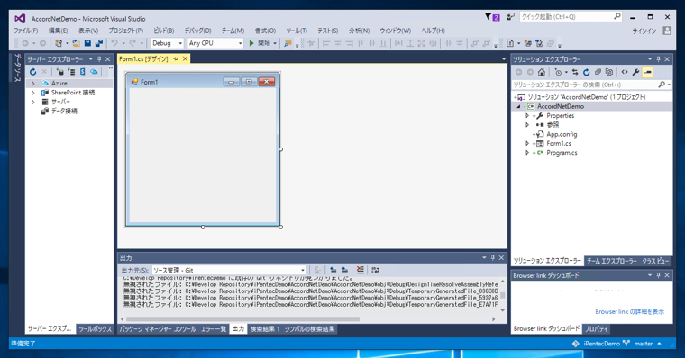Click iPentecDemo repository in status bar
685x358 pixels.
pyautogui.click(x=597, y=344)
